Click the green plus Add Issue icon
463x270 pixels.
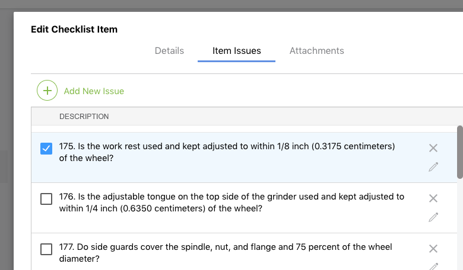[47, 91]
